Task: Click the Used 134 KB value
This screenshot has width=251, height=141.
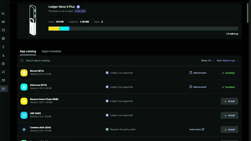Action: point(60,22)
